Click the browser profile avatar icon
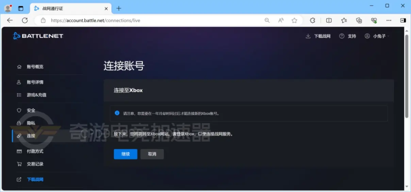Screen dimensions: 411x192 pyautogui.click(x=8, y=8)
